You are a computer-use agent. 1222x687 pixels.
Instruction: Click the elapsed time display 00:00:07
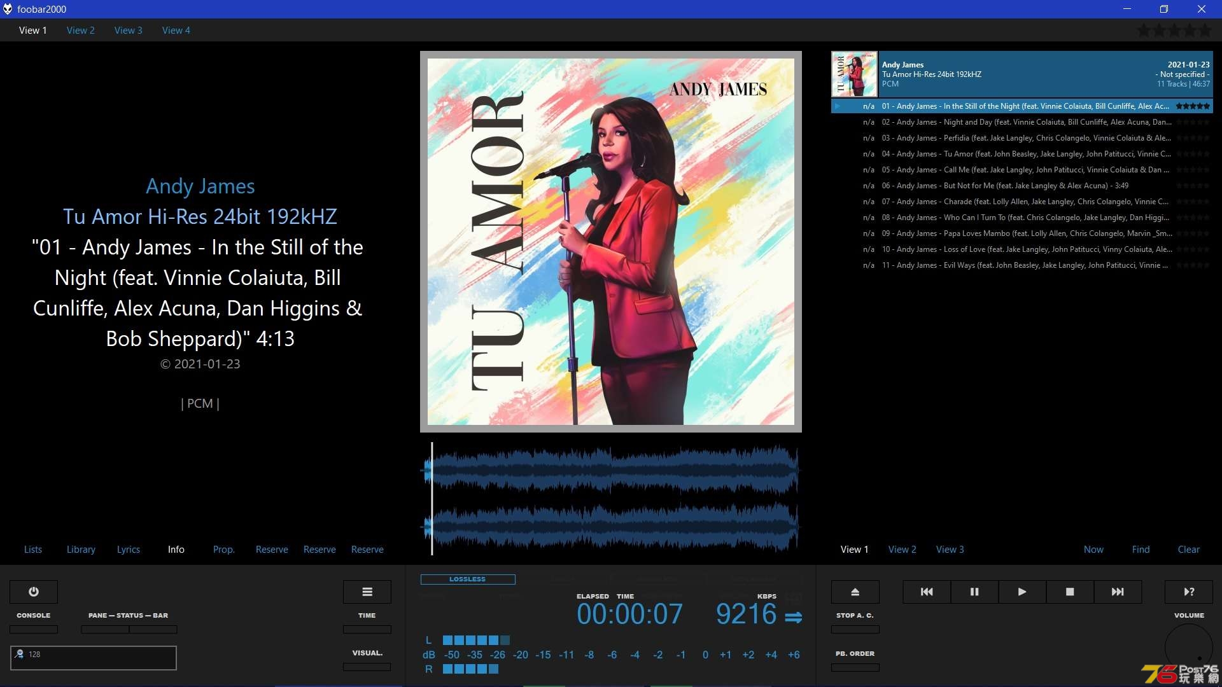click(x=629, y=614)
